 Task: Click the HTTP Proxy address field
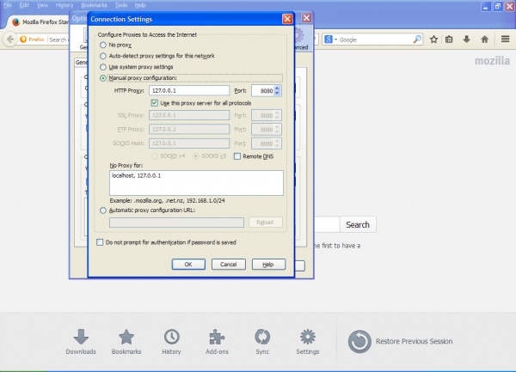[x=189, y=90]
